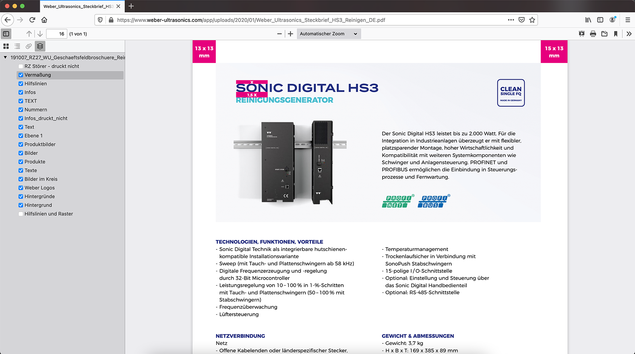Collapse the 191007_RZ27 layer tree
635x354 pixels.
tap(5, 58)
